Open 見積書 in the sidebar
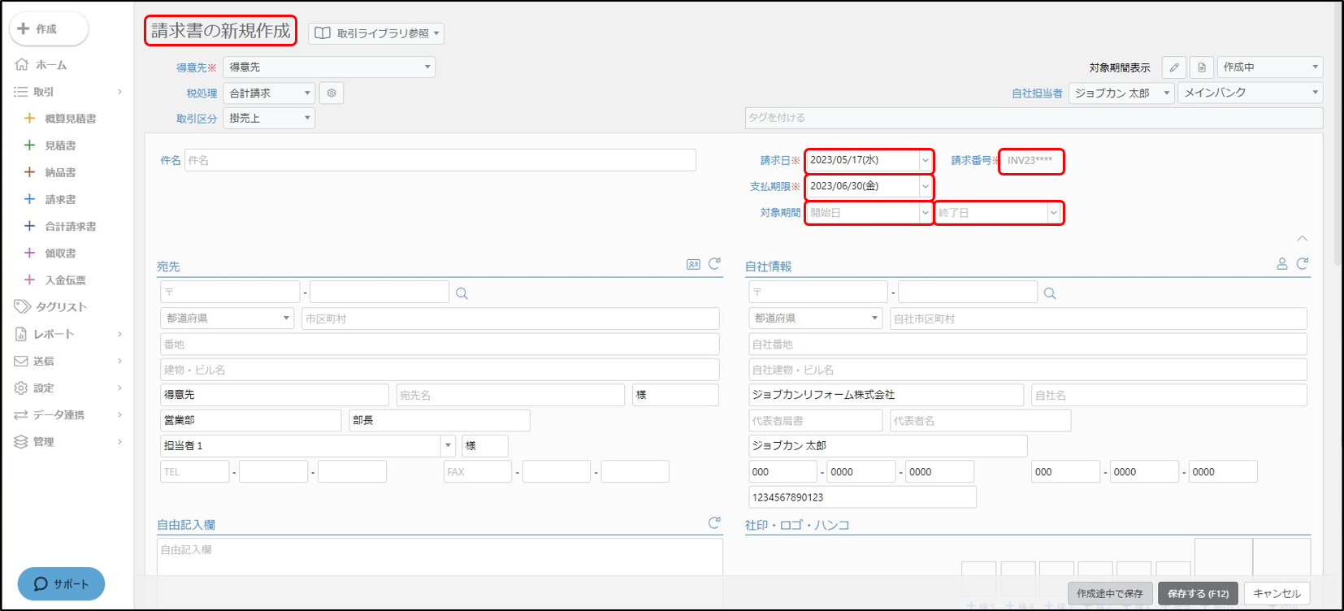The image size is (1344, 611). pos(60,145)
